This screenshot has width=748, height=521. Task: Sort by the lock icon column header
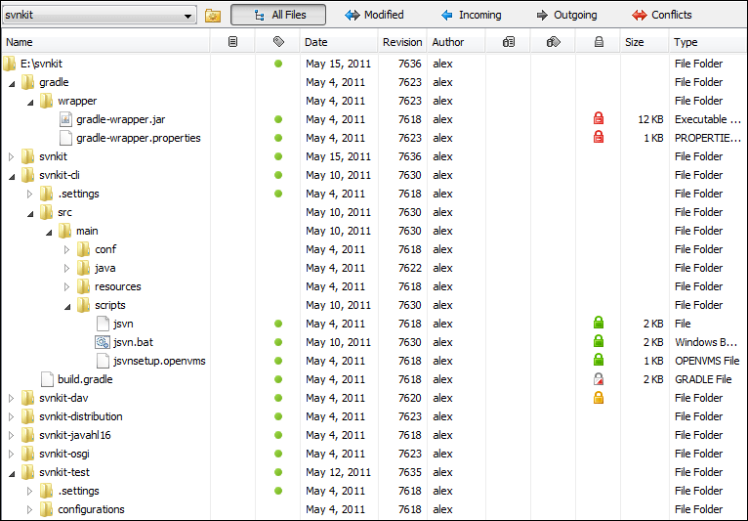(x=598, y=42)
